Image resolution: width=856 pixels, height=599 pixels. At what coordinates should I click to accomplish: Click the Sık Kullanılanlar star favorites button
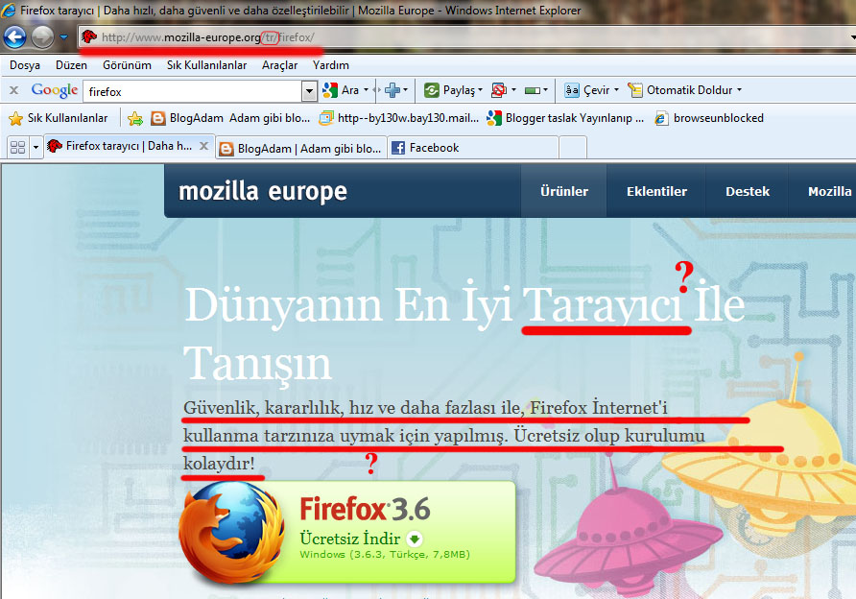pyautogui.click(x=58, y=118)
